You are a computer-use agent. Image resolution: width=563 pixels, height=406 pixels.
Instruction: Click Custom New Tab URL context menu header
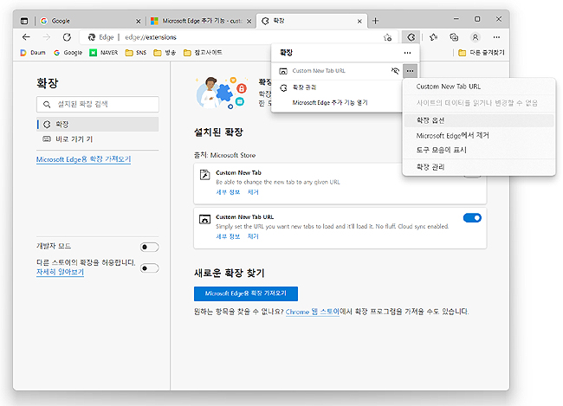coord(449,87)
